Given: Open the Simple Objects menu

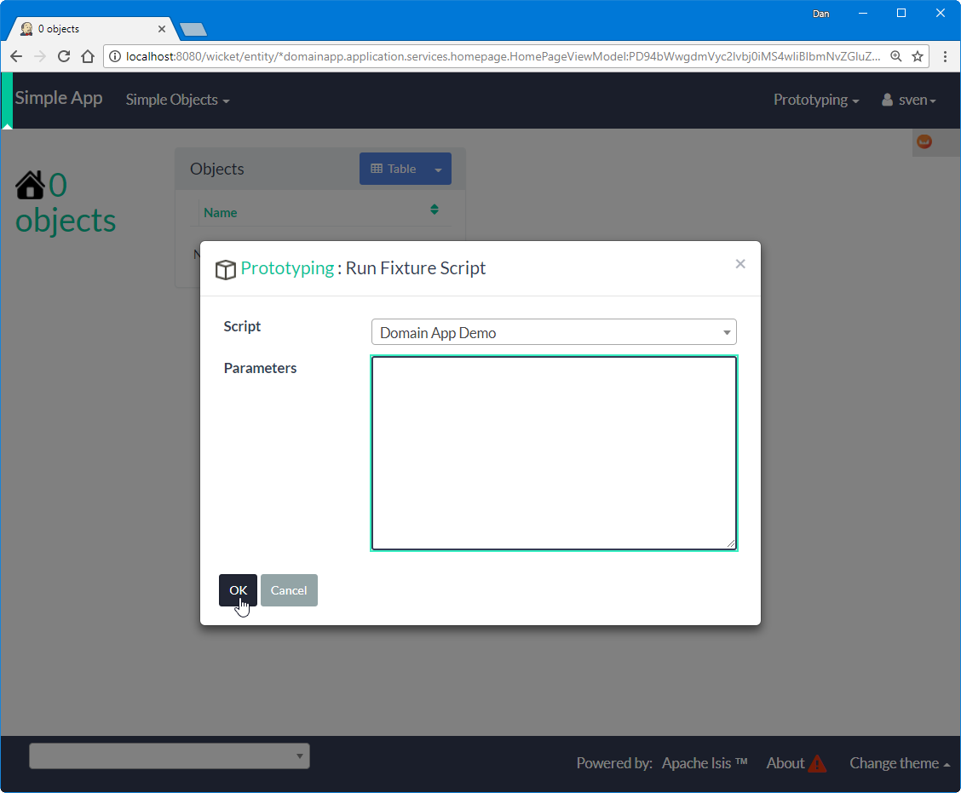Looking at the screenshot, I should pyautogui.click(x=177, y=100).
